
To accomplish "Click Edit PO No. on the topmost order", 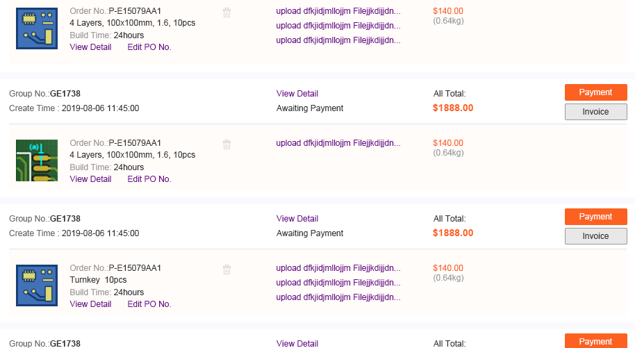I will coord(149,47).
